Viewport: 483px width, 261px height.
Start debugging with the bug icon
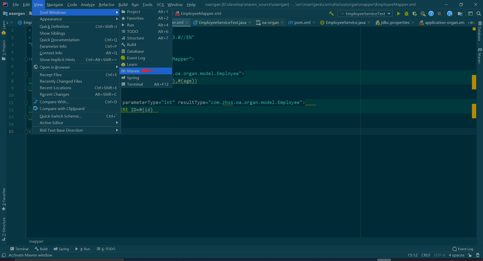point(407,14)
